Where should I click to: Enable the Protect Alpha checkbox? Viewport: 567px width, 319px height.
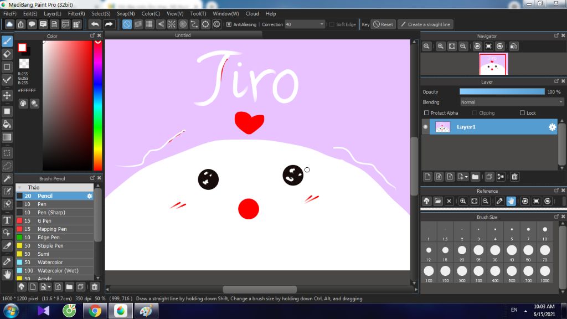click(426, 113)
